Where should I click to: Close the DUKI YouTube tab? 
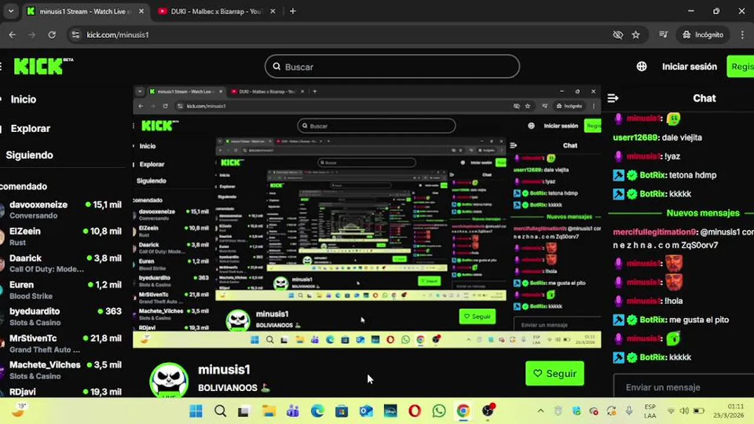pos(273,11)
